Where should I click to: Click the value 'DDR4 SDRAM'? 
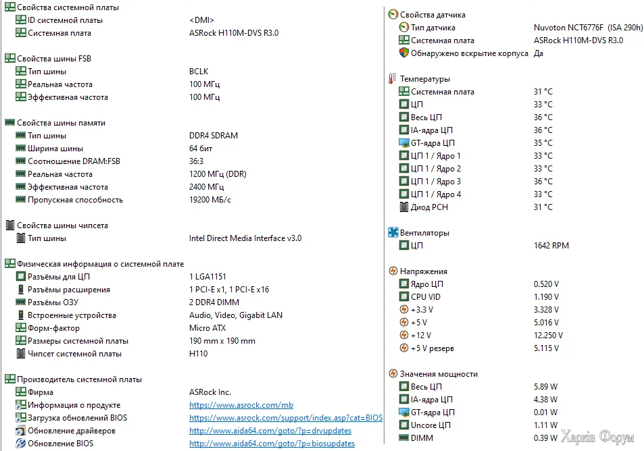213,136
